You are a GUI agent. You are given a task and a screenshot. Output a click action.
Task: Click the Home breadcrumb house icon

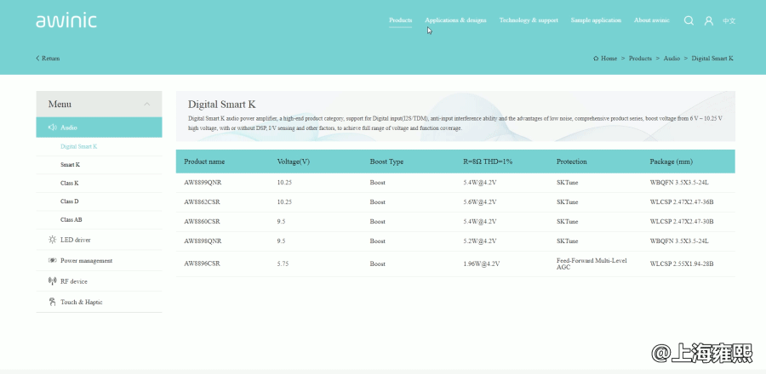tap(596, 58)
